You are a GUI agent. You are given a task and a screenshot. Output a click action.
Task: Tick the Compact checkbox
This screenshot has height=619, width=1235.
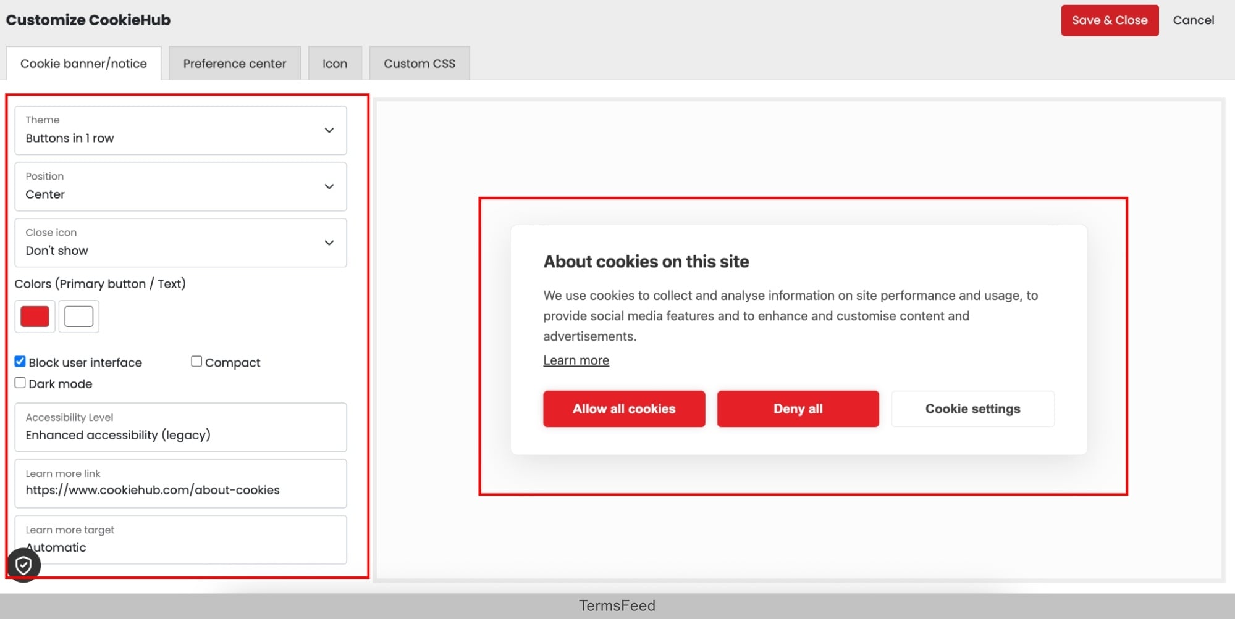196,362
